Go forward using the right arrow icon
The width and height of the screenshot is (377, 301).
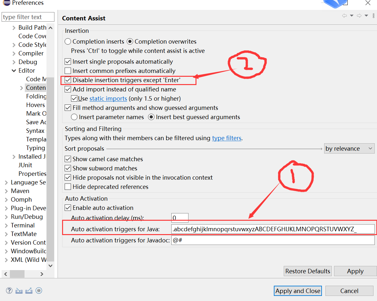pyautogui.click(x=359, y=16)
